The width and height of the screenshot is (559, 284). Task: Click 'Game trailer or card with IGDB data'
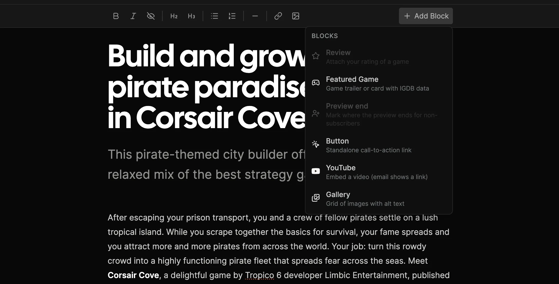(x=377, y=88)
